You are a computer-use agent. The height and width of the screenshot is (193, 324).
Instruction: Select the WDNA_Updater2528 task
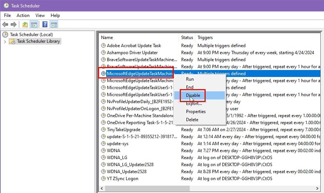pos(126,171)
